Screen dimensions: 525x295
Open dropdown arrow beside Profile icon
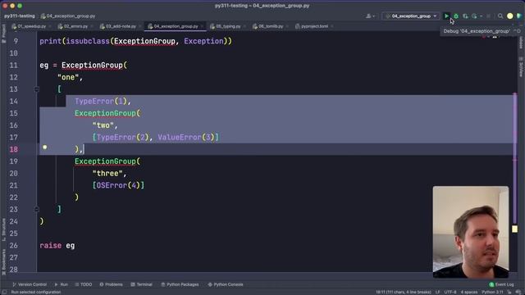tap(482, 16)
